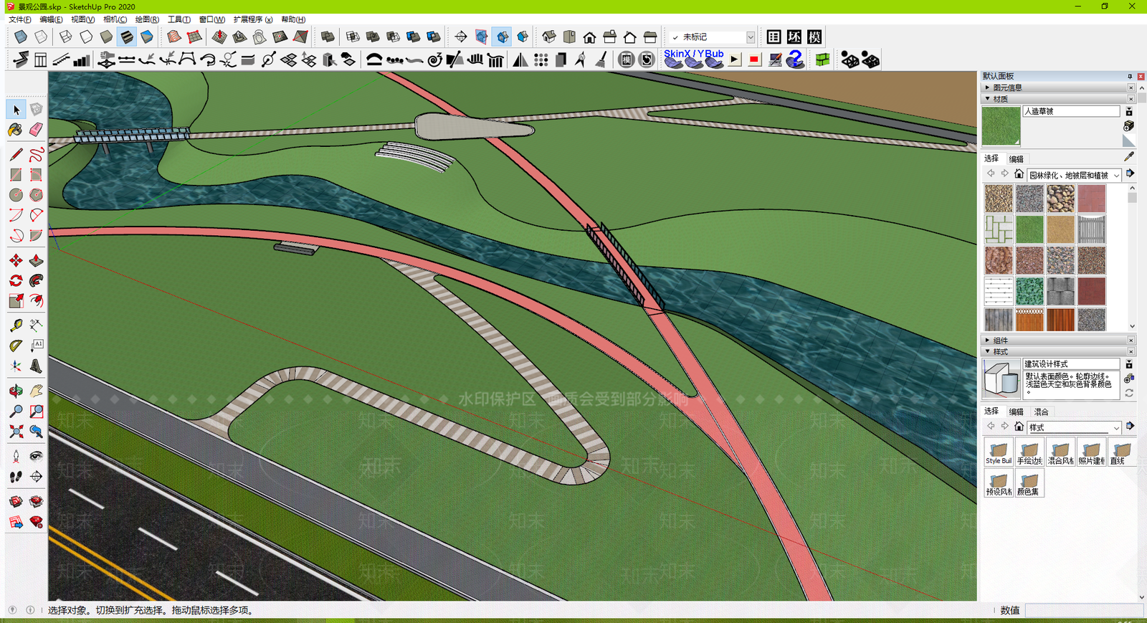1147x623 pixels.
Task: Switch to the materials 编辑 tab
Action: coord(1017,159)
